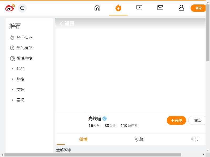Open the video TV icon
Screen dimensions: 210x157
click(x=139, y=8)
